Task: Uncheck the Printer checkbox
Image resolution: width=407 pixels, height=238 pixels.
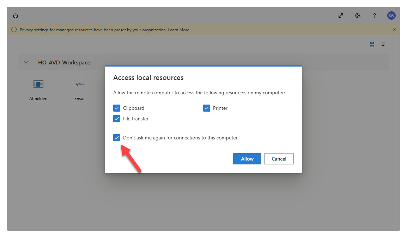Action: pos(207,108)
